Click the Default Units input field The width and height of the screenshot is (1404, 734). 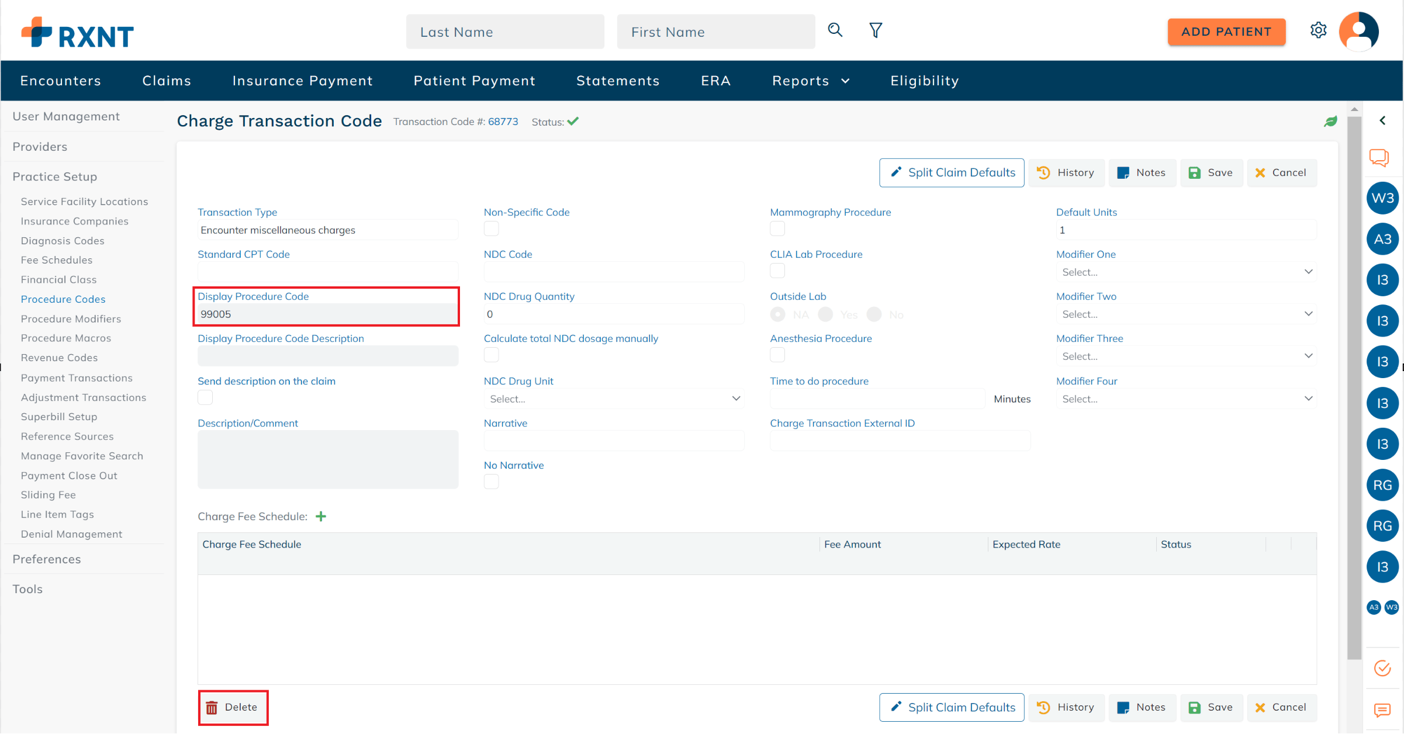1186,230
